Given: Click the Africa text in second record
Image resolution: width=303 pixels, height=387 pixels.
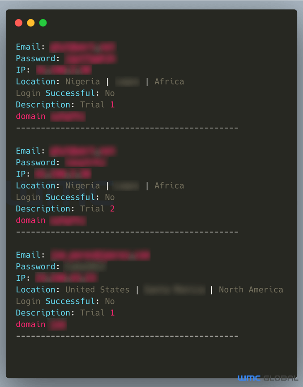Looking at the screenshot, I should pos(169,185).
